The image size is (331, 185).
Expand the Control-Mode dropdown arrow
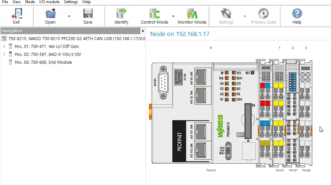coord(173,16)
